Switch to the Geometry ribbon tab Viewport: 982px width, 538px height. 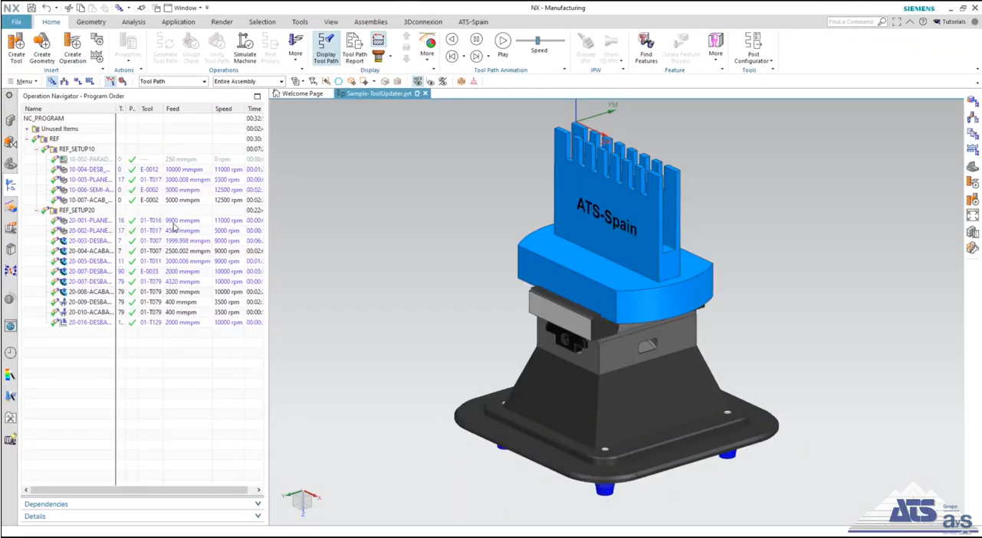point(90,21)
